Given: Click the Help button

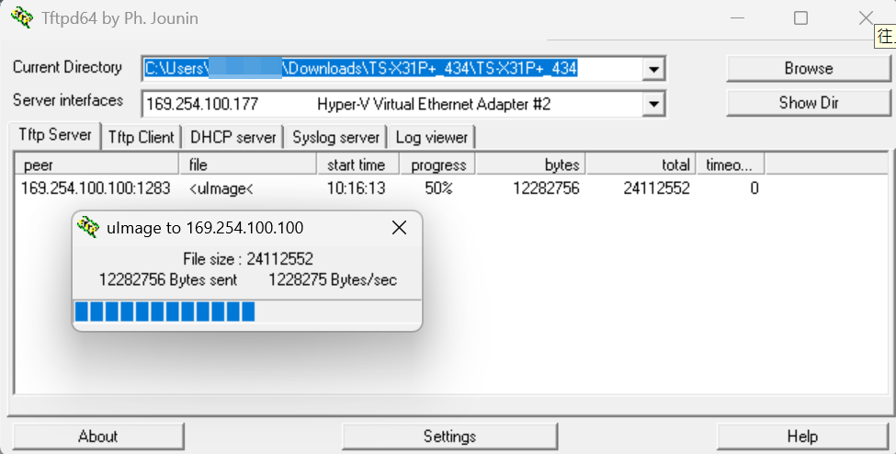Looking at the screenshot, I should (x=802, y=437).
